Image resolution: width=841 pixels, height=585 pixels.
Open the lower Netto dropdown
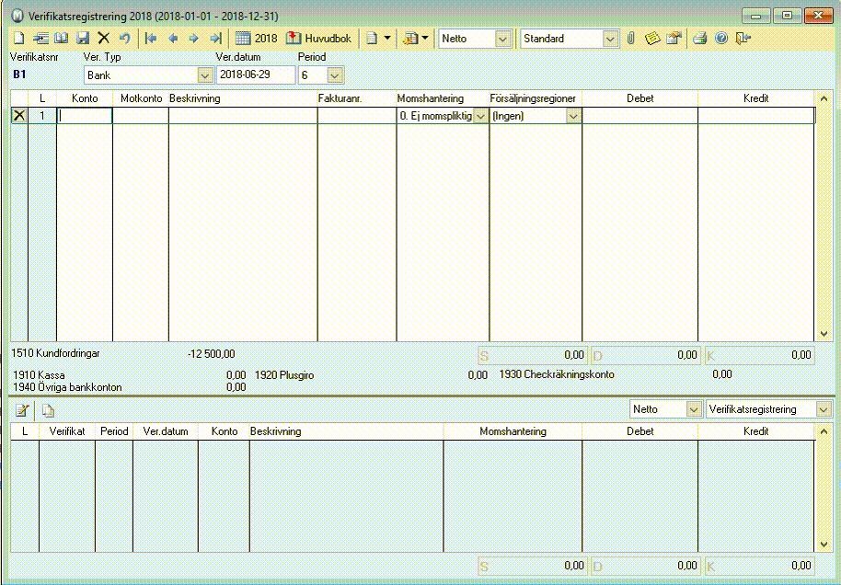(694, 409)
